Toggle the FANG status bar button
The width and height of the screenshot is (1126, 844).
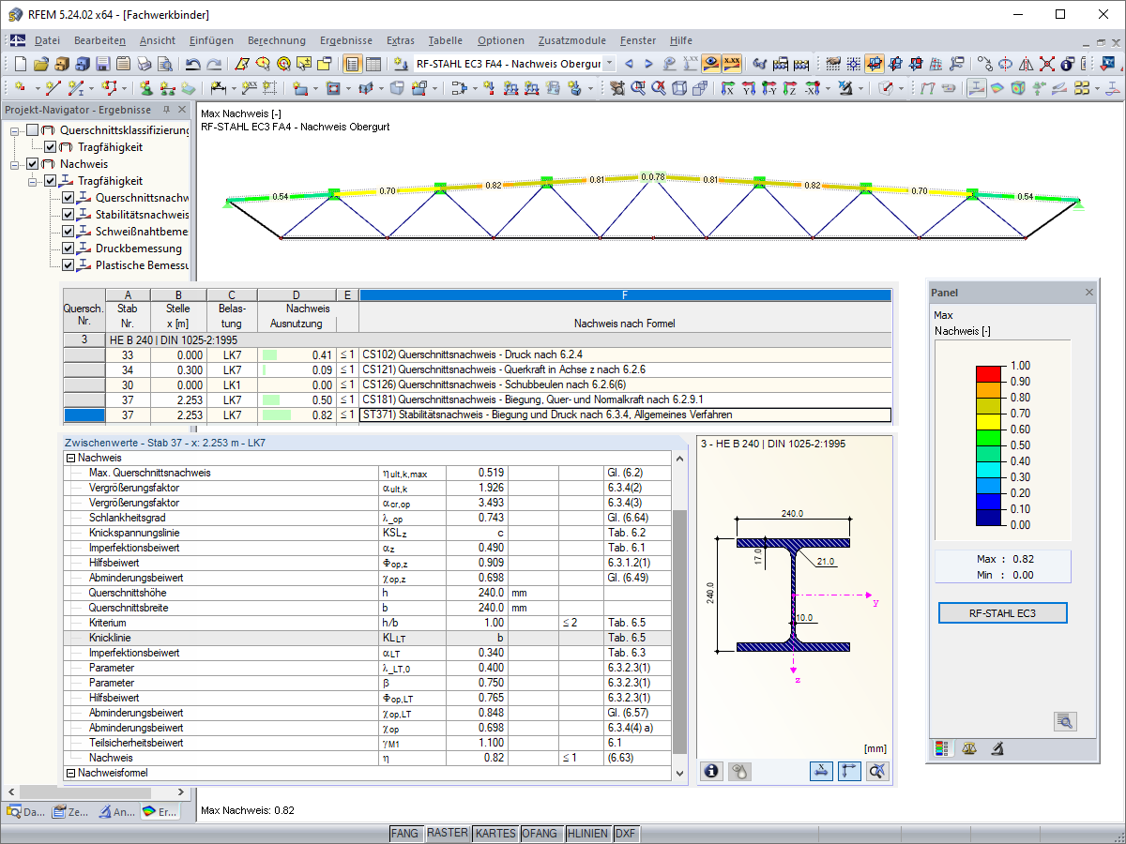[x=404, y=833]
